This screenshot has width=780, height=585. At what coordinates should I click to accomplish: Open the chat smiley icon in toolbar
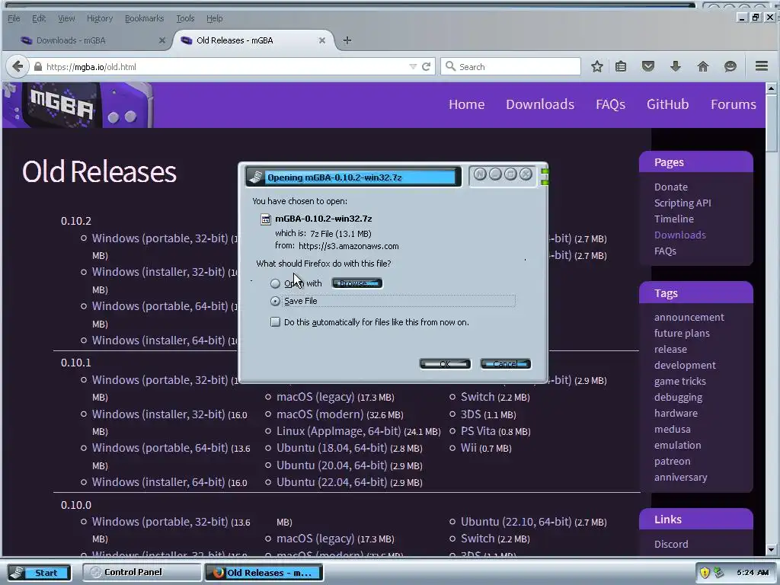pos(730,67)
